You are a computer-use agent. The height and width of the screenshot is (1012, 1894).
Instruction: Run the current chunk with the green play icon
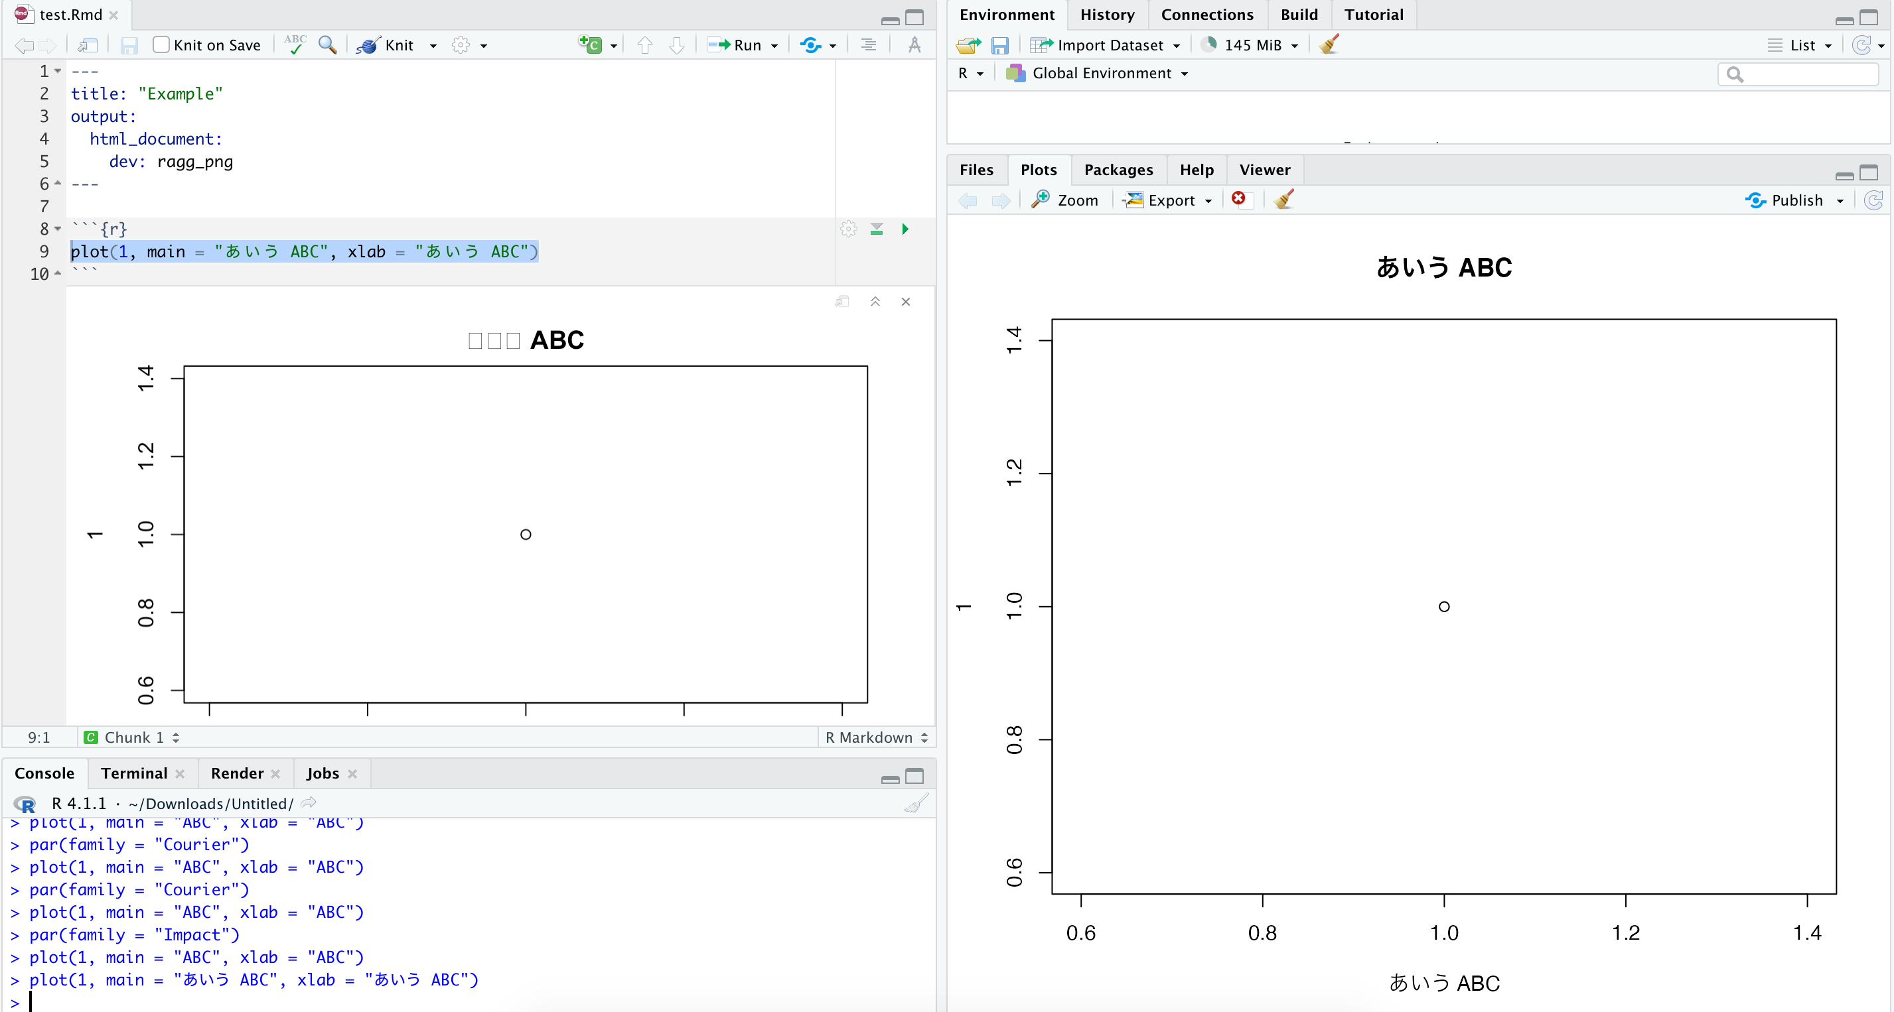[x=905, y=229]
